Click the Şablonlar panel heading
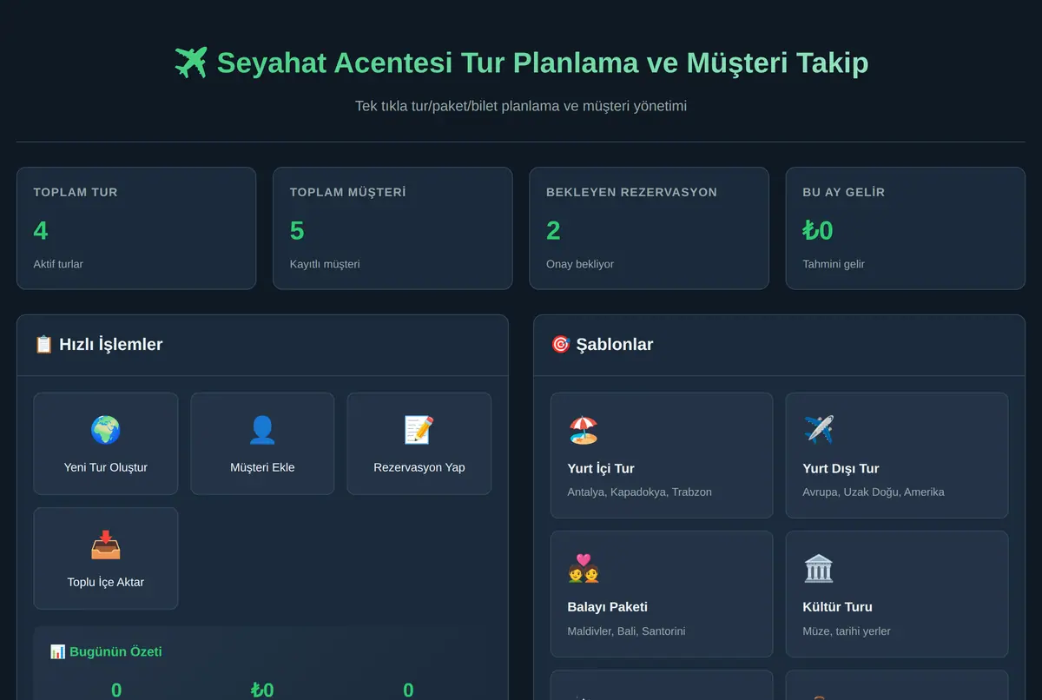This screenshot has height=700, width=1042. point(615,345)
